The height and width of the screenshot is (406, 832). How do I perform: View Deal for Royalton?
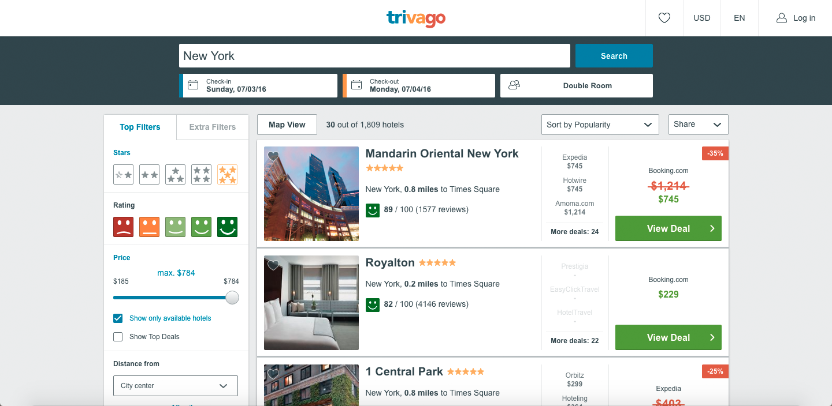pyautogui.click(x=668, y=337)
